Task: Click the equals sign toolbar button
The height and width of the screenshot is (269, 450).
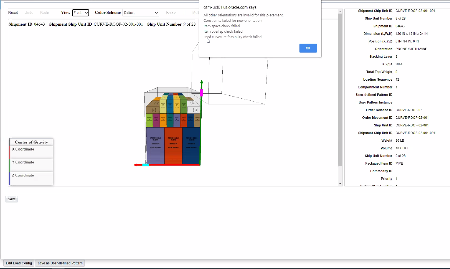Action: 184,13
